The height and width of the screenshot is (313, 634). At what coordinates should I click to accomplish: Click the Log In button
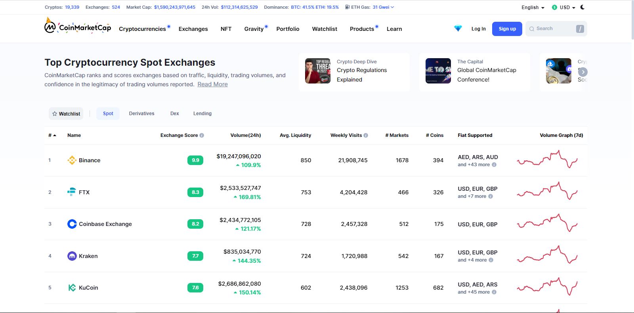pos(479,29)
